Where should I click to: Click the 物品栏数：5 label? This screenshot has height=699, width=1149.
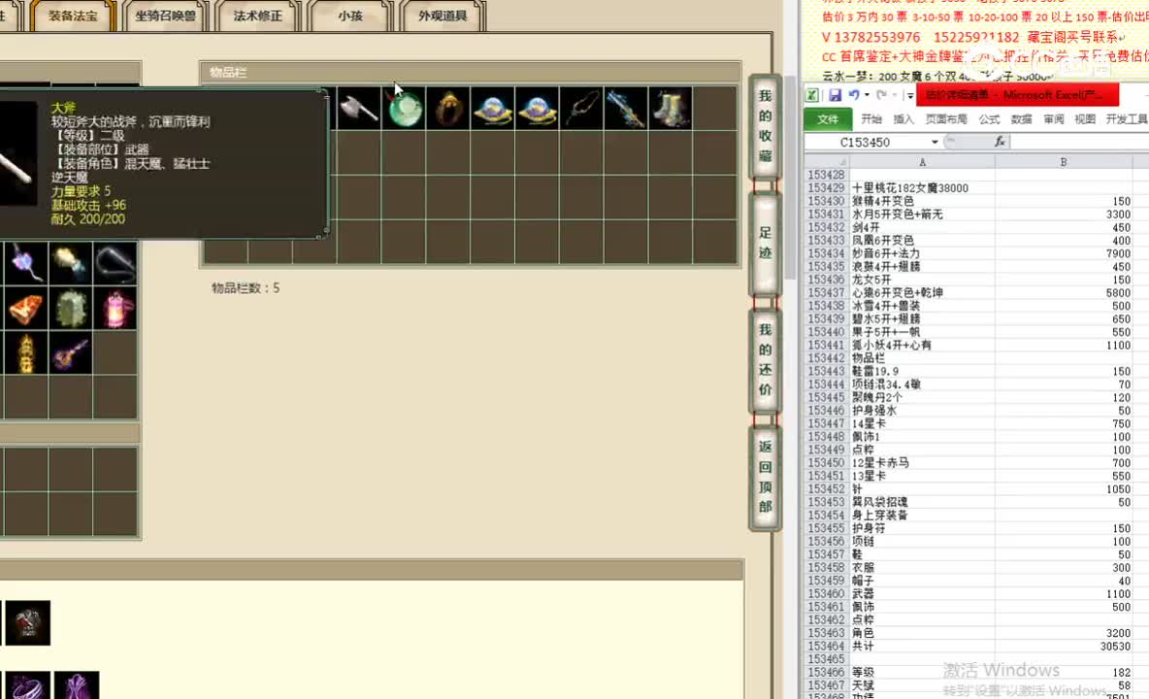pos(246,288)
